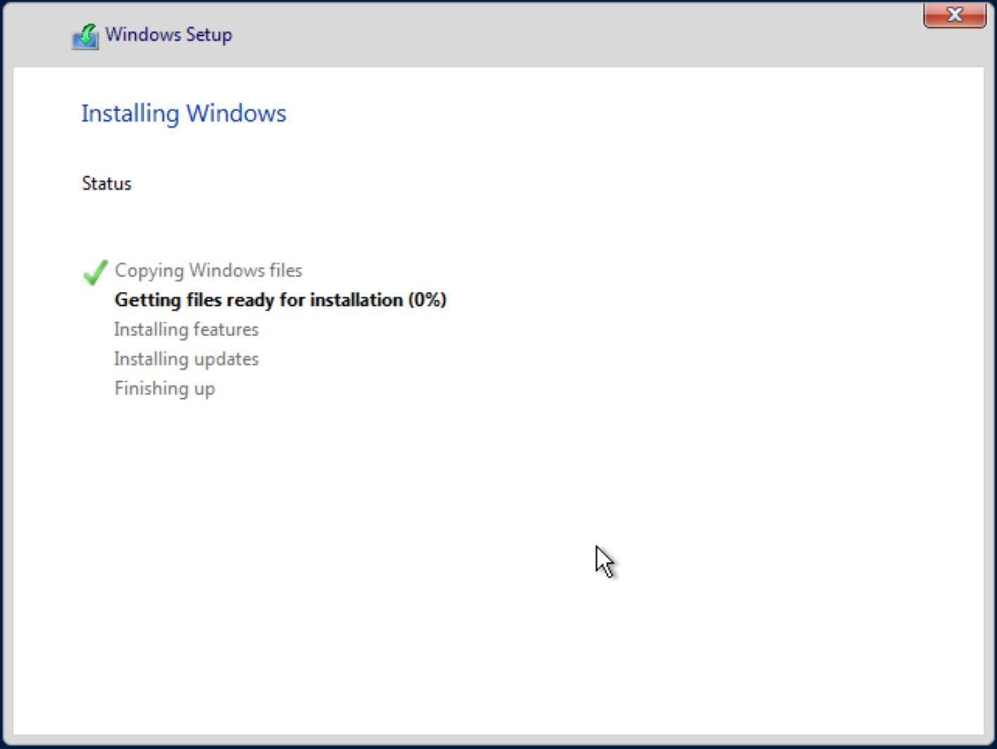Click the Status label

(106, 184)
